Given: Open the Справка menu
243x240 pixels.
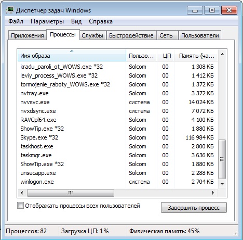Looking at the screenshot, I should coord(101,21).
